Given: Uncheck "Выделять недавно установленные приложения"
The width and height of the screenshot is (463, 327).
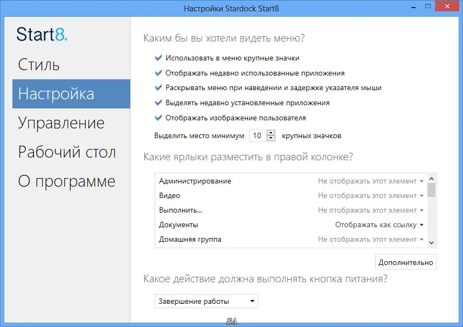Looking at the screenshot, I should point(158,102).
